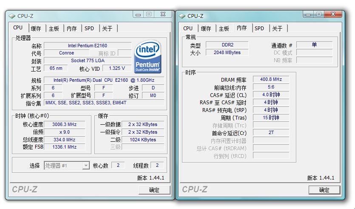The image size is (355, 209).
Task: Select the 内存 tab in the right CPU-Z window
Action: click(x=242, y=28)
